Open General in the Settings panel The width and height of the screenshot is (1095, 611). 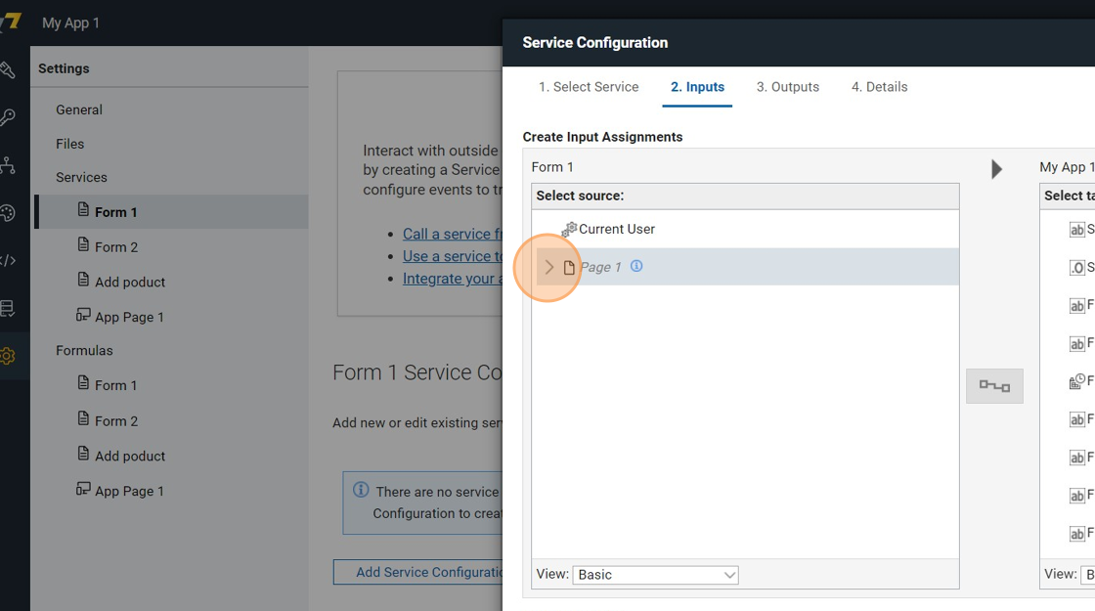pos(79,110)
